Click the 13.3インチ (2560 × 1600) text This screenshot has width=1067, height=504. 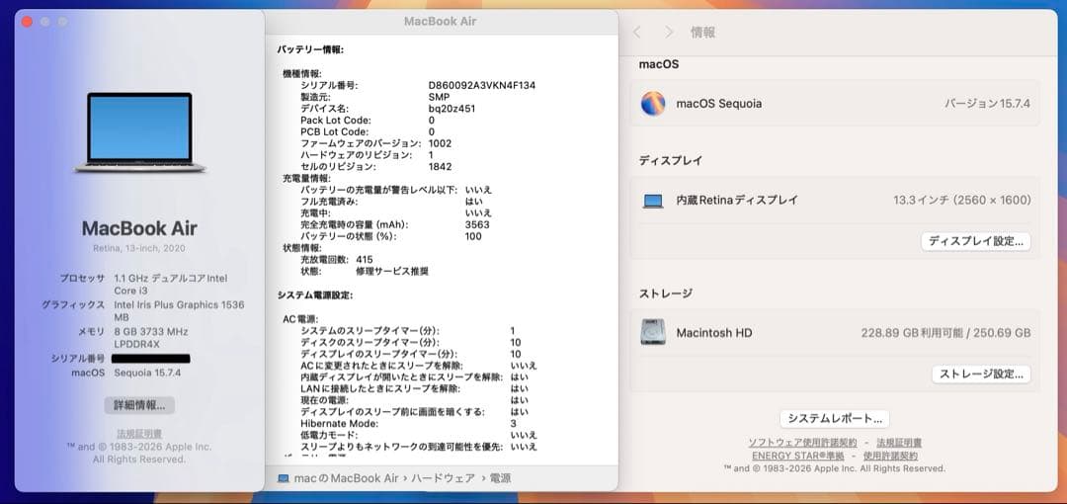click(x=962, y=201)
